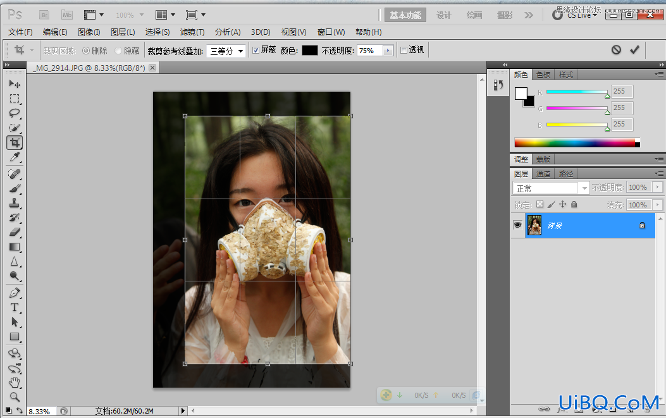Cancel the current crop operation
The image size is (666, 418).
tap(616, 50)
